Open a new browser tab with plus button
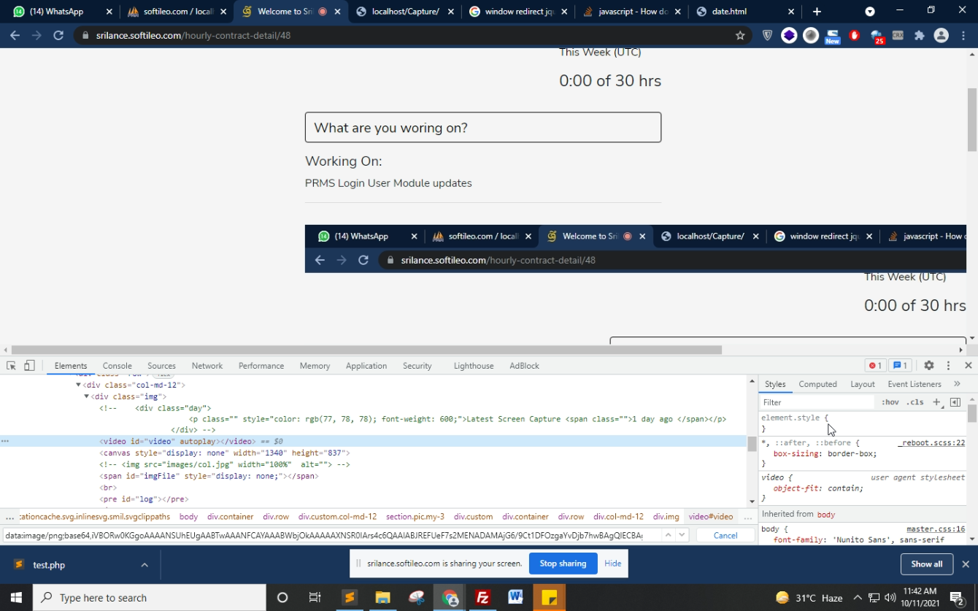This screenshot has height=611, width=978. tap(817, 12)
